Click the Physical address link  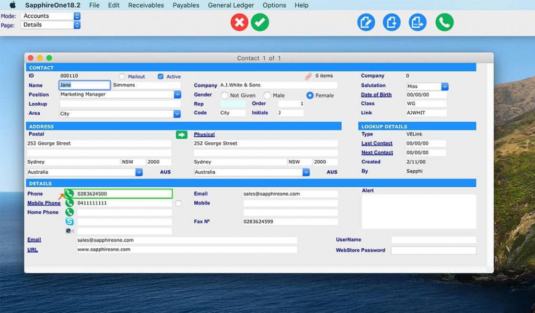(x=204, y=135)
